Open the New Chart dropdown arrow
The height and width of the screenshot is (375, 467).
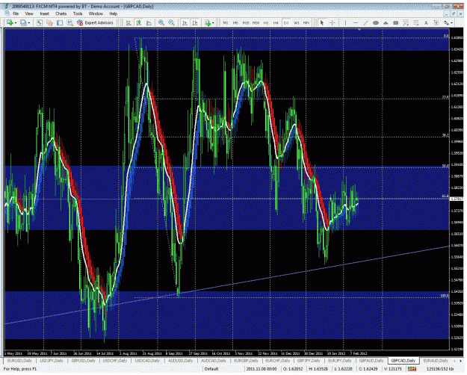point(15,23)
